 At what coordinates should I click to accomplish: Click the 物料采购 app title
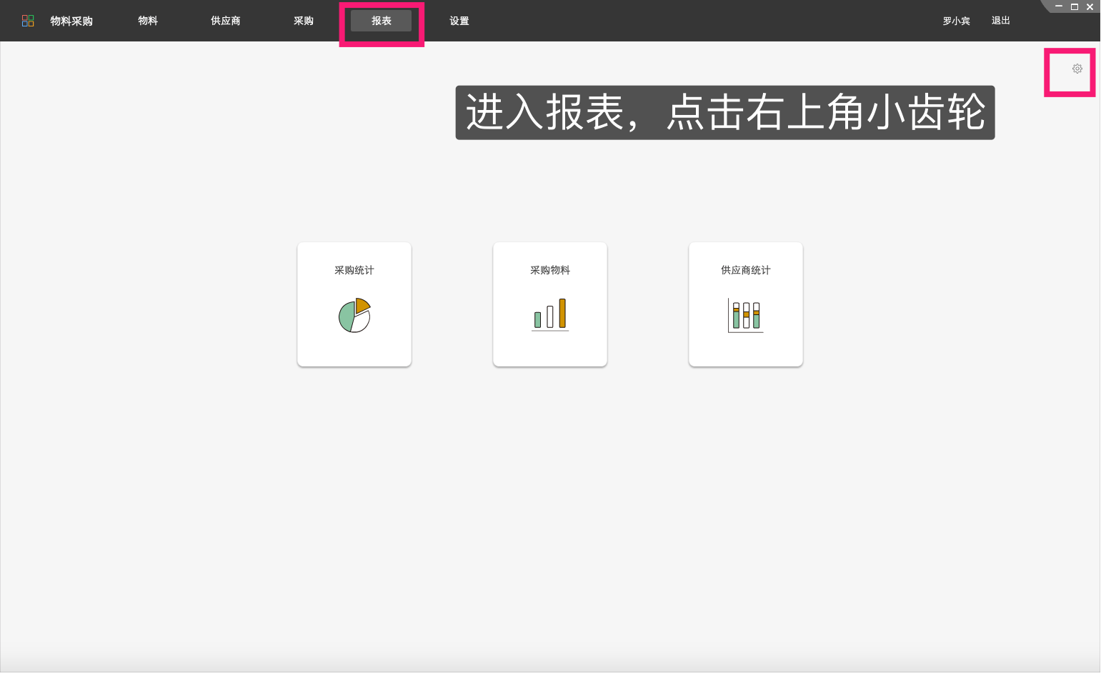click(71, 21)
